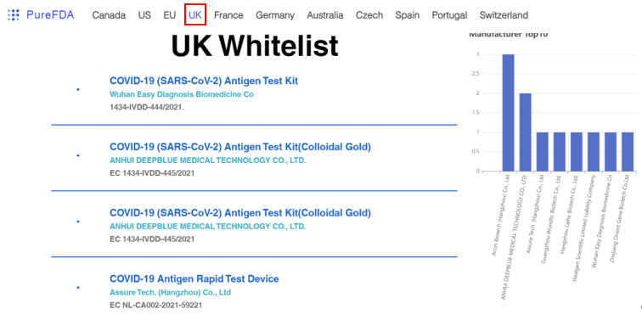This screenshot has width=642, height=315.
Task: Select the EU navigation item
Action: 170,15
